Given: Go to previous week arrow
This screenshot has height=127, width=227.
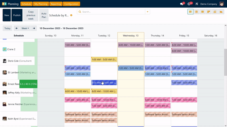Looking at the screenshot, I should click(16, 28).
